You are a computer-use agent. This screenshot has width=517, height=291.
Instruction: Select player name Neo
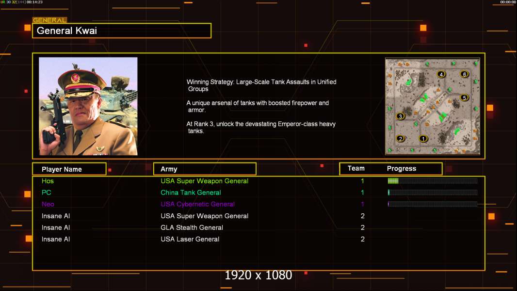click(x=48, y=204)
